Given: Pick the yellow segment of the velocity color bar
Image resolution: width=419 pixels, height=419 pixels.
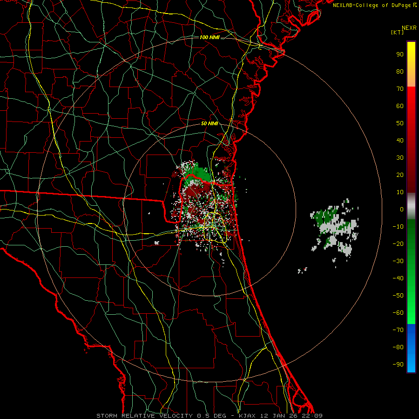Looking at the screenshot, I should click(411, 64).
